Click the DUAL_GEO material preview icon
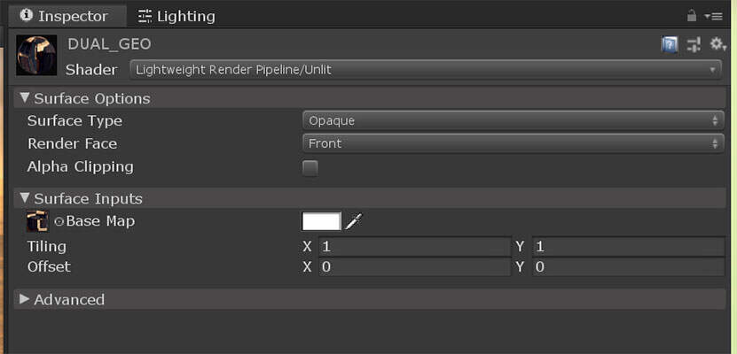 click(x=36, y=55)
